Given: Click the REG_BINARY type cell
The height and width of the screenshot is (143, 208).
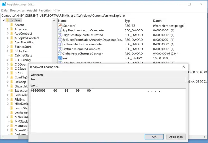Looking at the screenshot, I should click(133, 58).
